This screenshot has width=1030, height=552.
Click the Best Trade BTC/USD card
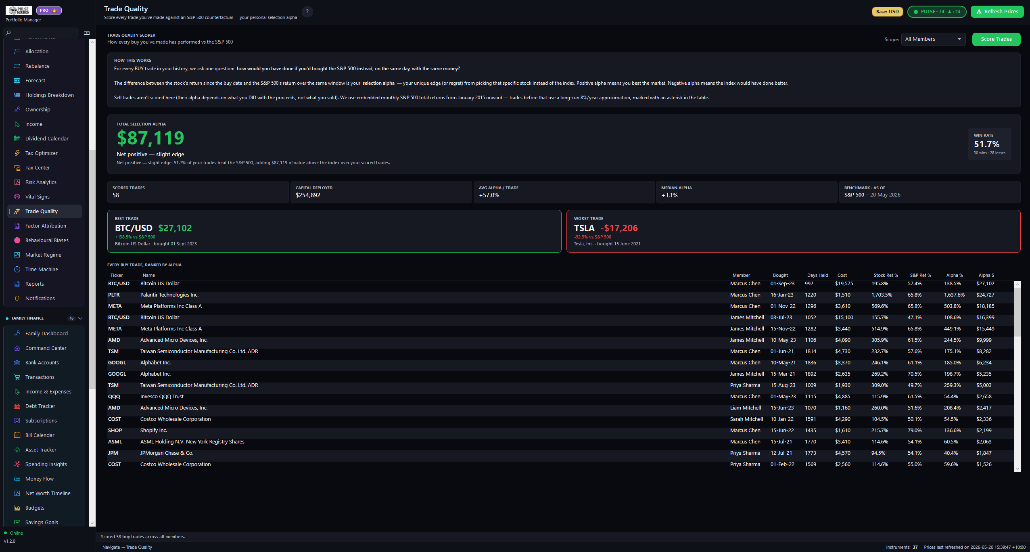point(334,231)
